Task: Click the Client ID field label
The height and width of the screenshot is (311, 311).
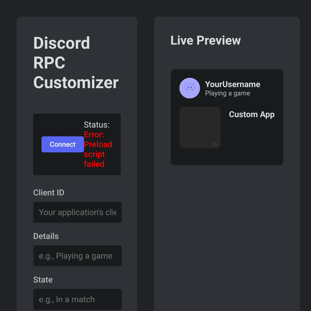Action: [49, 193]
